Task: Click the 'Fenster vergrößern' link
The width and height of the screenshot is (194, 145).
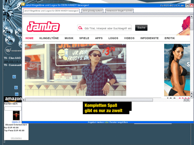Action: click(119, 122)
